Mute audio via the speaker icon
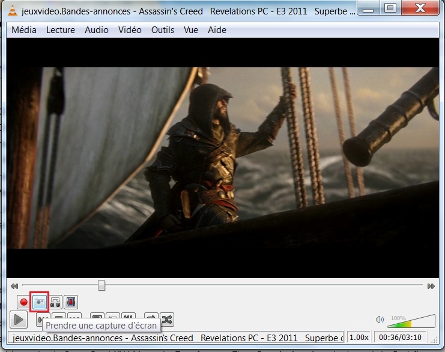Image resolution: width=445 pixels, height=352 pixels. point(380,320)
